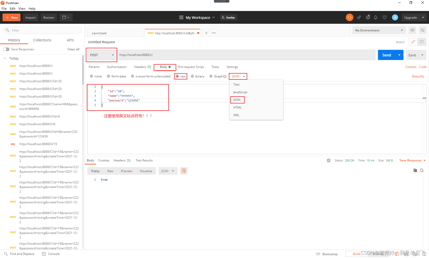Search within the response body
Screen dimensions: 429x258
[422, 170]
